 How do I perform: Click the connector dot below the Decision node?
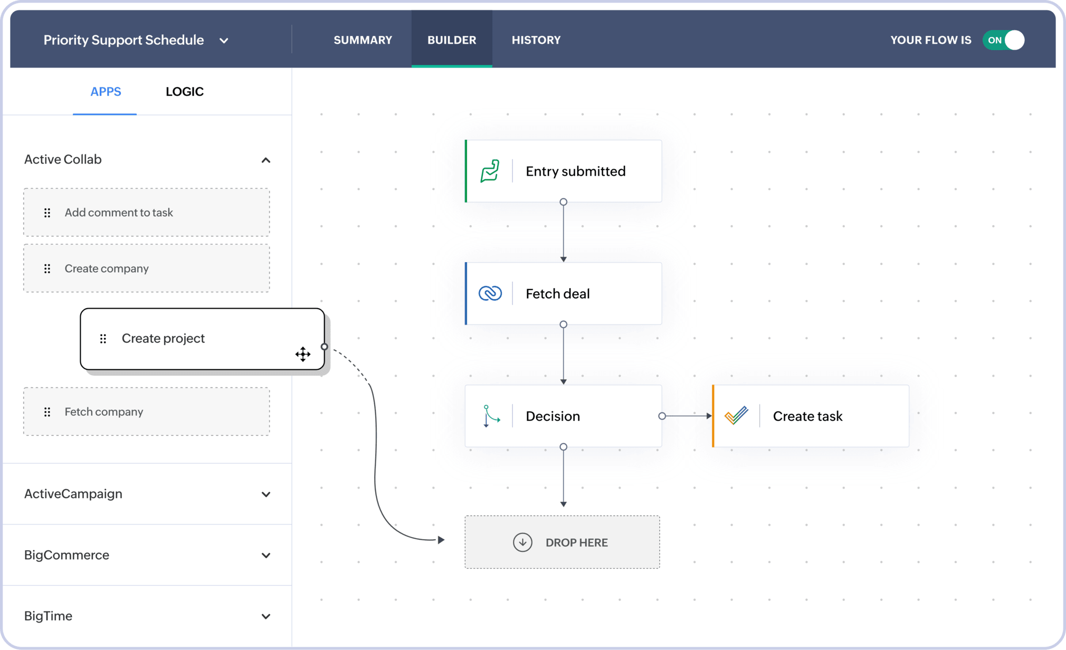[x=563, y=446]
